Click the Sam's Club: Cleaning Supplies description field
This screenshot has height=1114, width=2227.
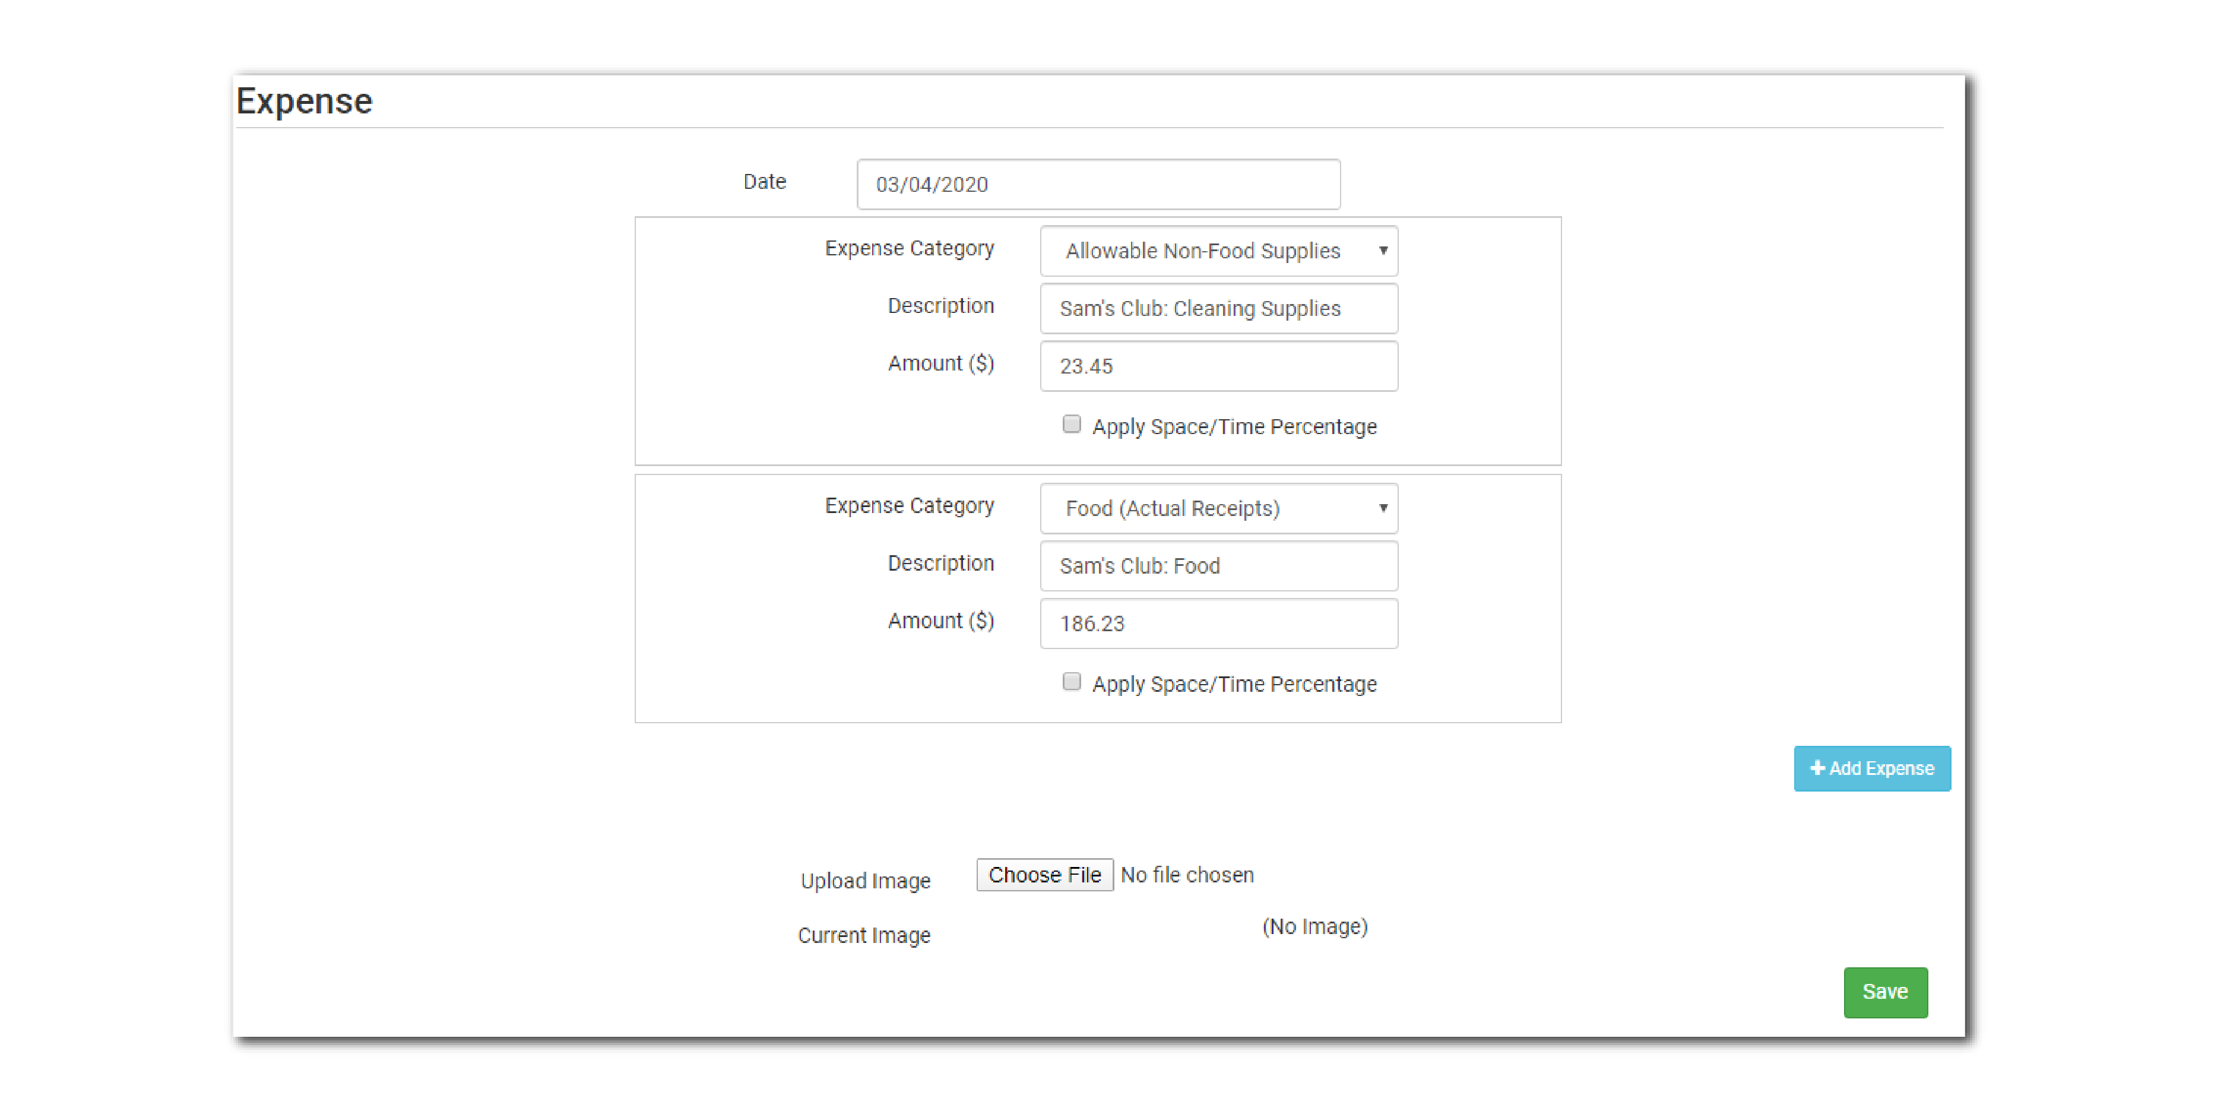click(1218, 309)
